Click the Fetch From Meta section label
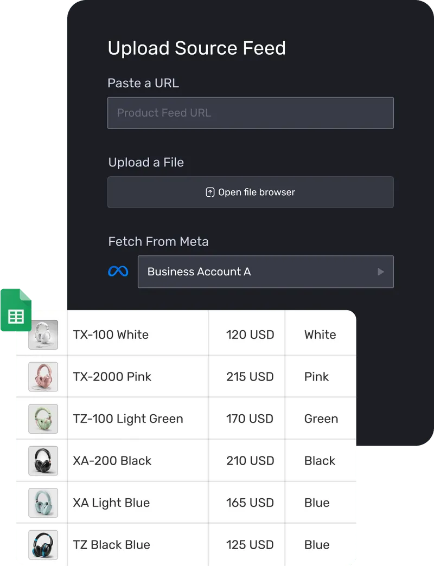 158,241
